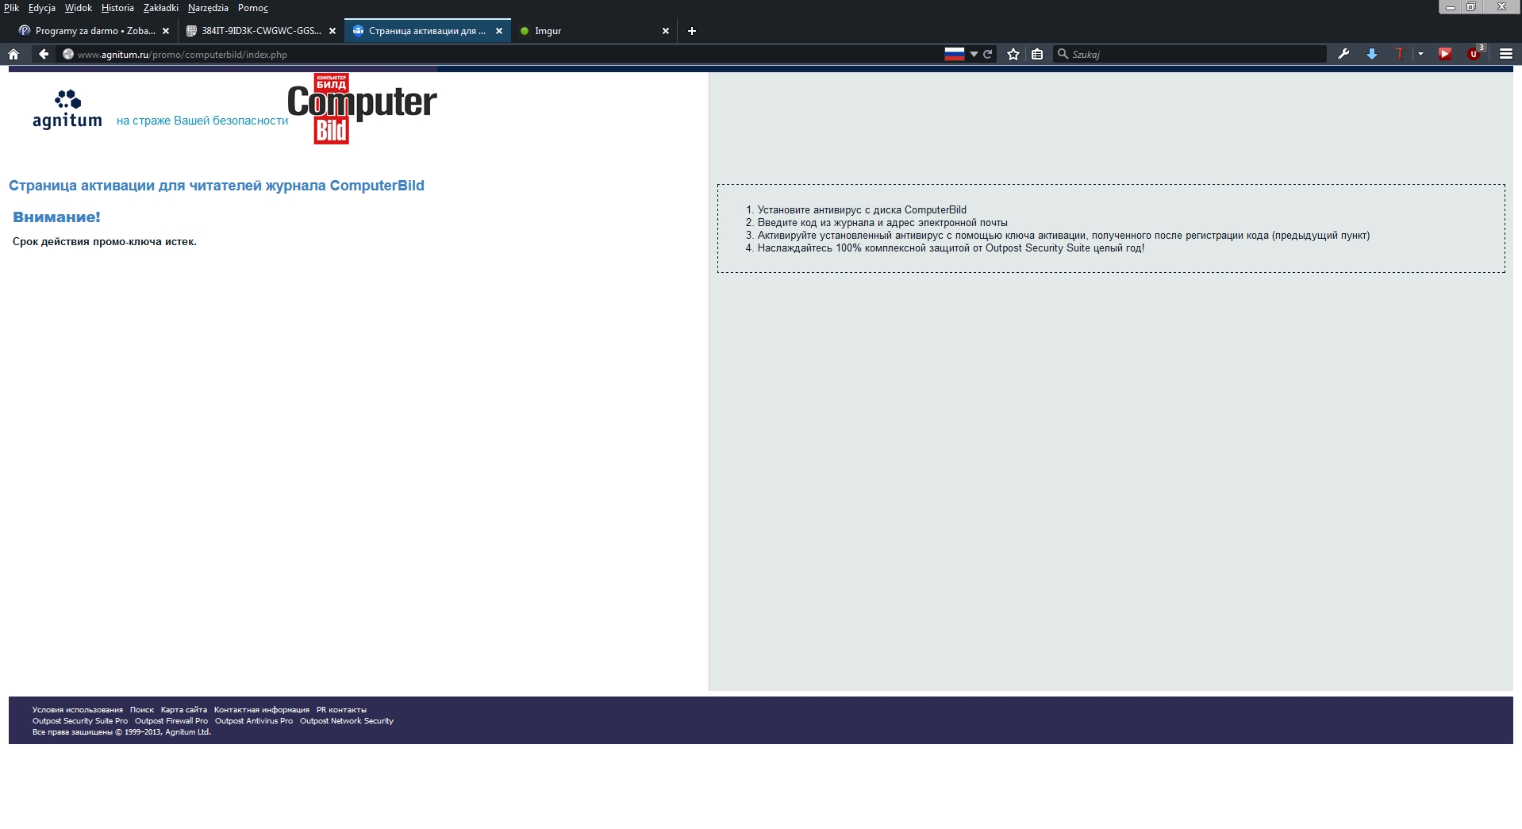Close the Imgur tab

tap(666, 31)
